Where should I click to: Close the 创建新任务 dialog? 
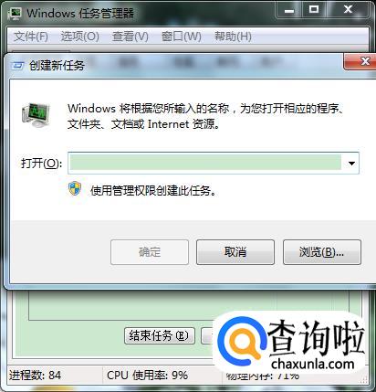[x=361, y=61]
